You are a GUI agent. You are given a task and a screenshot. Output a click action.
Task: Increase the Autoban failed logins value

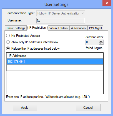click(101, 41)
